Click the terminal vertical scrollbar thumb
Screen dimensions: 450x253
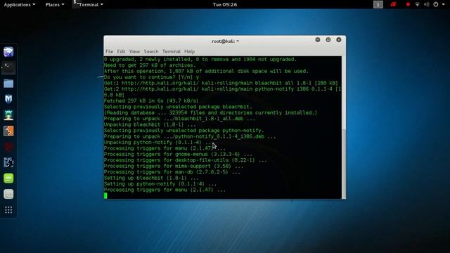click(x=344, y=163)
